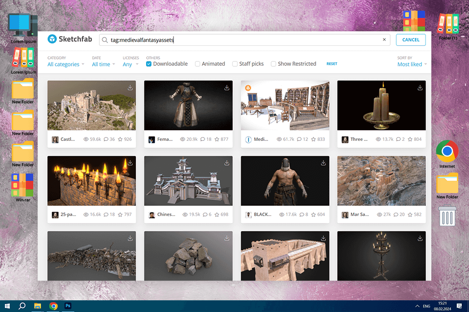Download the Mar Sa... model via its download icon

(420, 163)
